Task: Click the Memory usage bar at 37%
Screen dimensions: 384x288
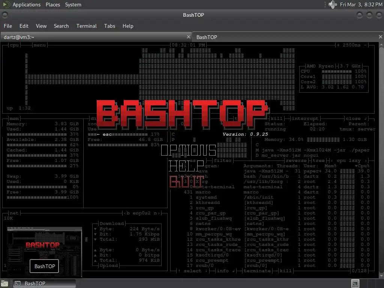Action: tap(37, 135)
